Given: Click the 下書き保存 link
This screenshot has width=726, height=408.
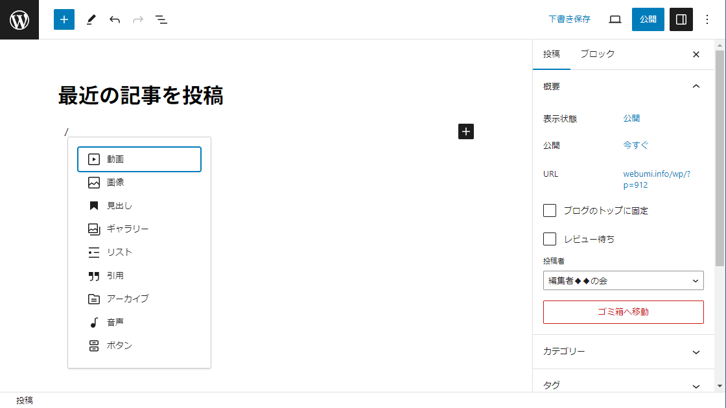Looking at the screenshot, I should pos(569,19).
